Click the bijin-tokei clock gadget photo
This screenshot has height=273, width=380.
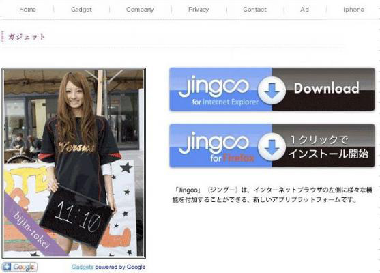pos(74,162)
